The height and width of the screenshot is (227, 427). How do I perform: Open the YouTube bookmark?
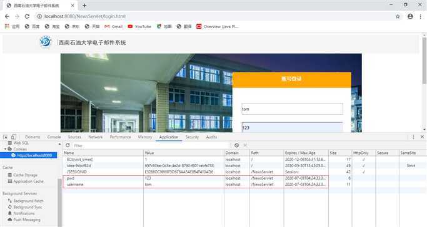[x=139, y=26]
